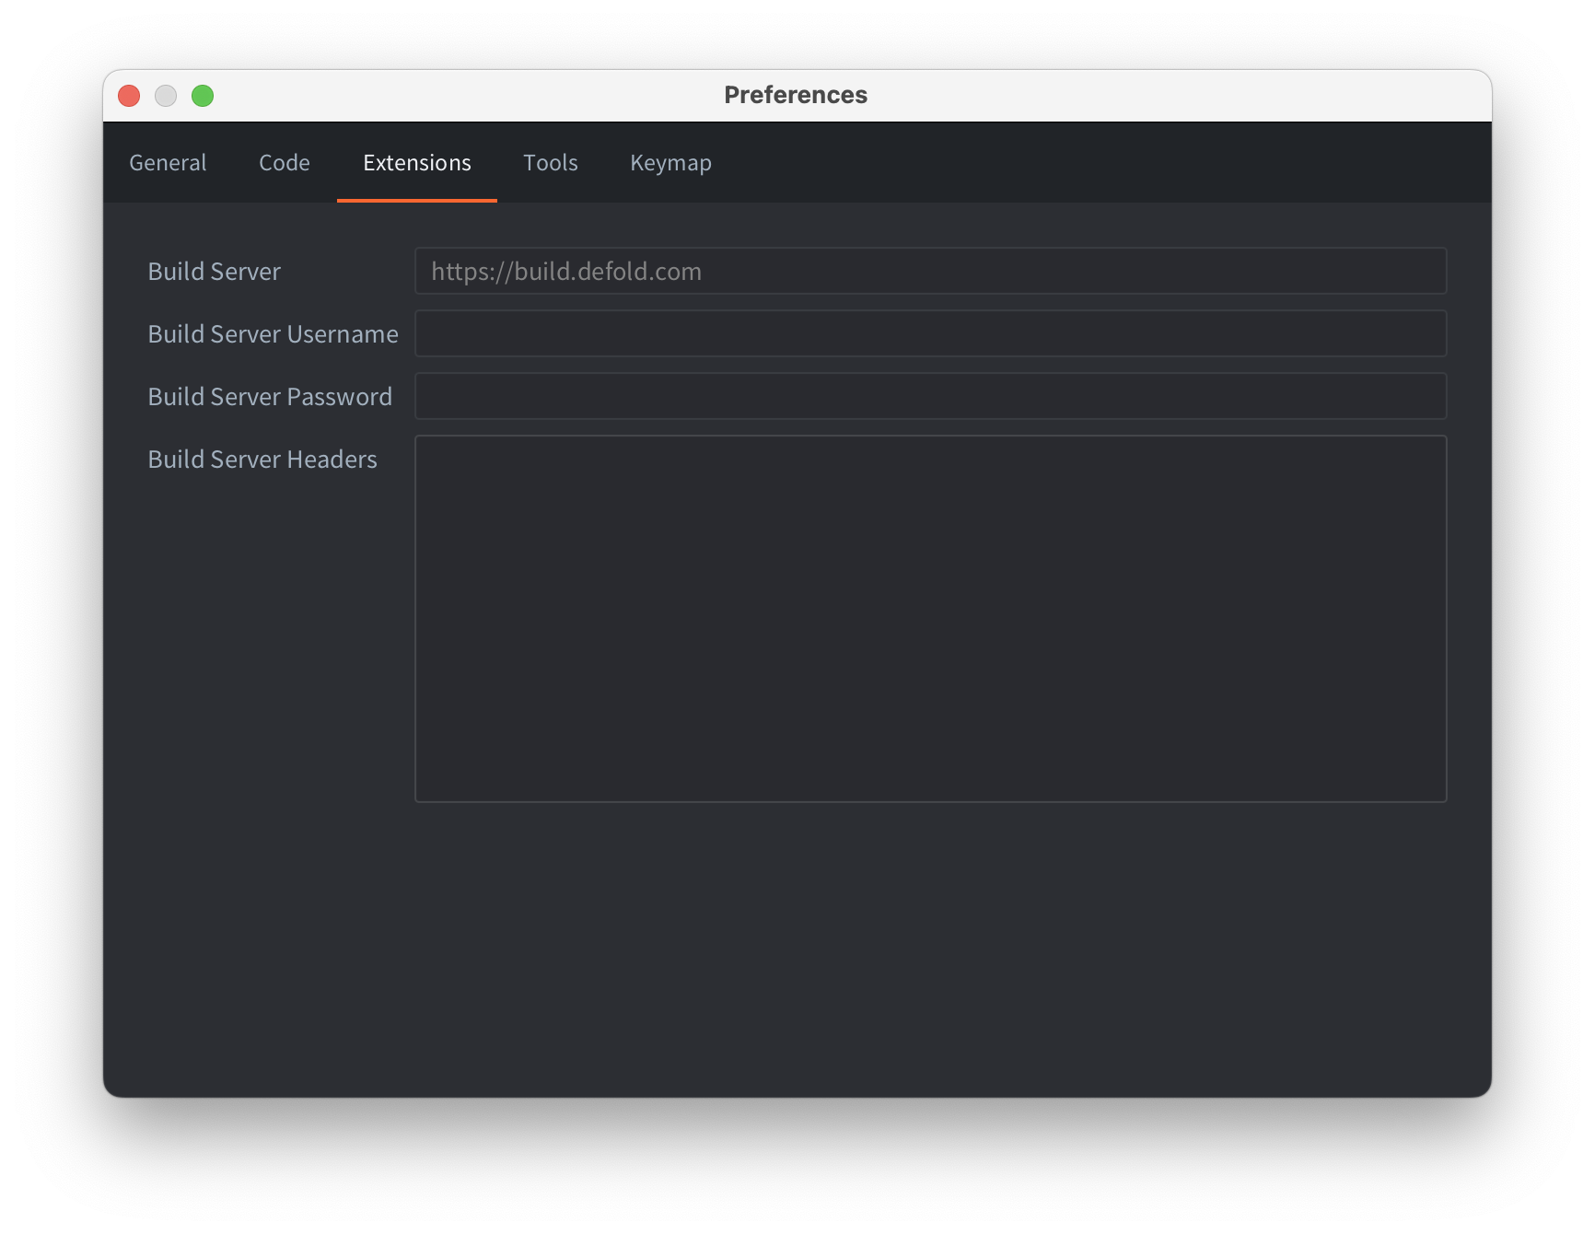Click the "Build Server Headers" label
The height and width of the screenshot is (1234, 1595).
[x=262, y=460]
